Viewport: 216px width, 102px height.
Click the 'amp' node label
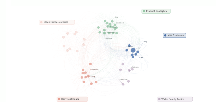pyautogui.click(x=146, y=42)
